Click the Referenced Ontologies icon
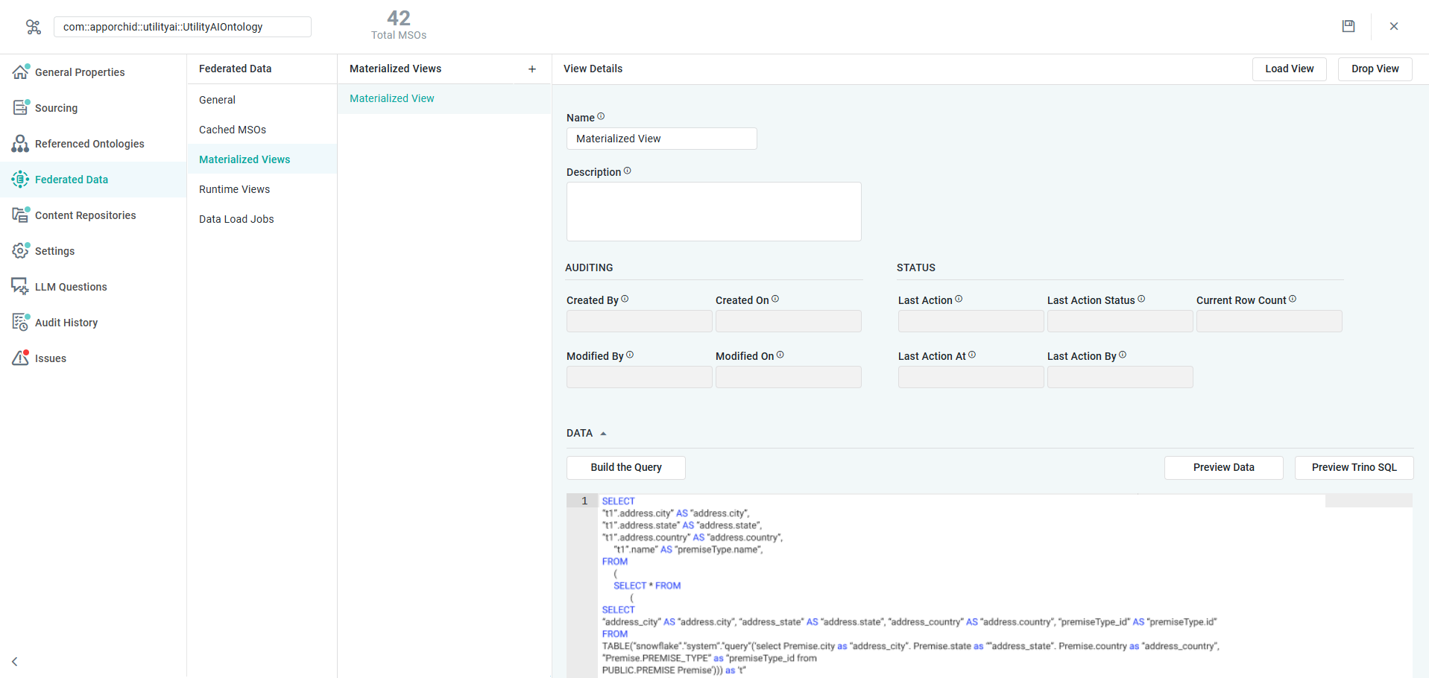1429x678 pixels. [x=21, y=143]
